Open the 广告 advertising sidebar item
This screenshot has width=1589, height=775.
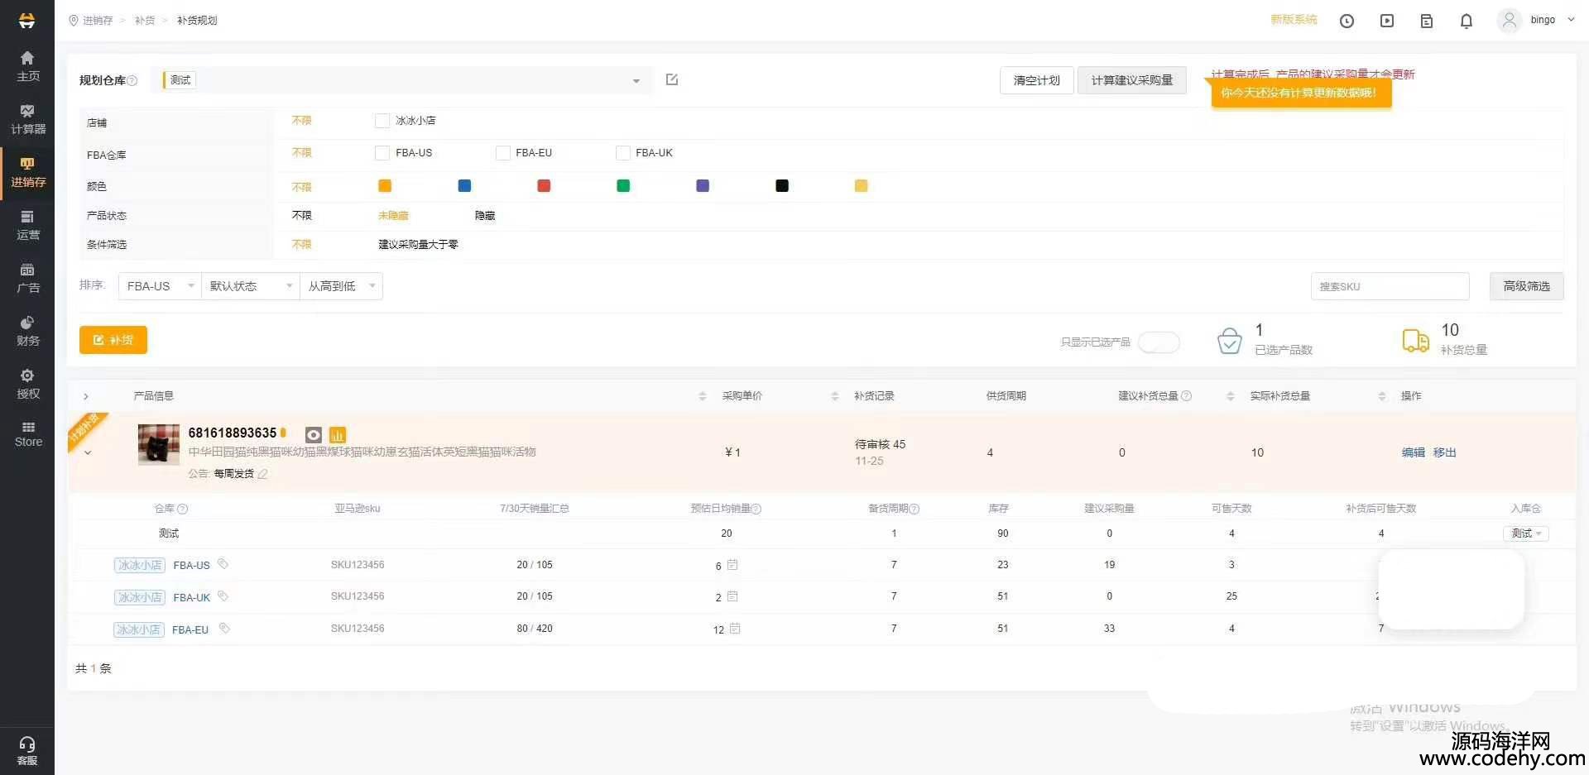pyautogui.click(x=27, y=278)
